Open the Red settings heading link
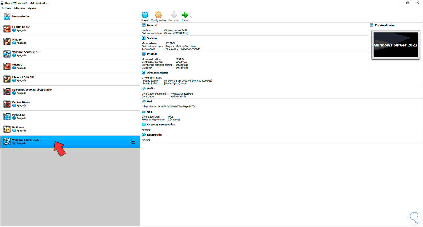 click(x=150, y=102)
